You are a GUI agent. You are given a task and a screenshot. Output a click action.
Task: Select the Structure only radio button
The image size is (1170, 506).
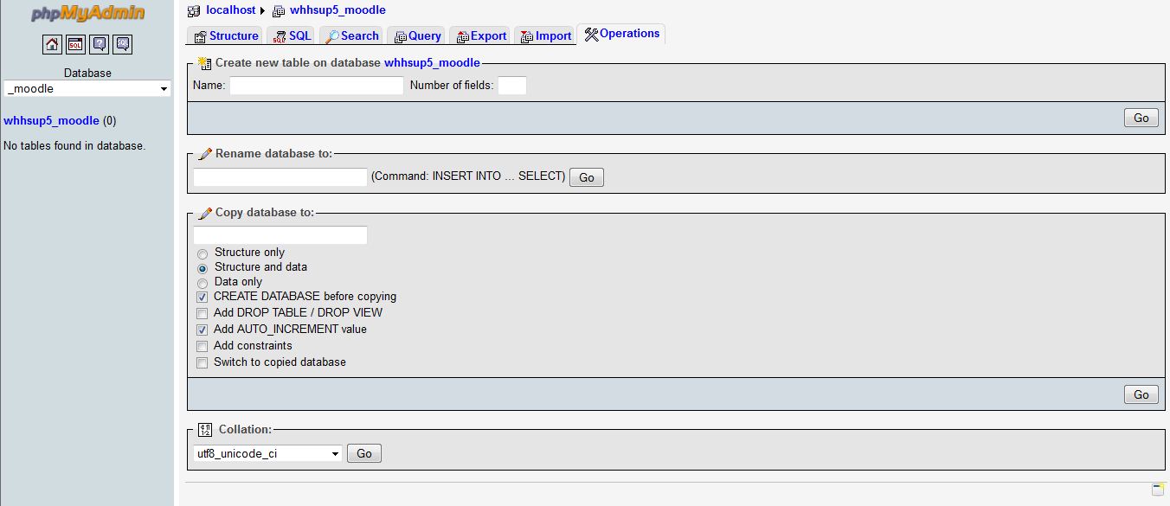[x=202, y=253]
